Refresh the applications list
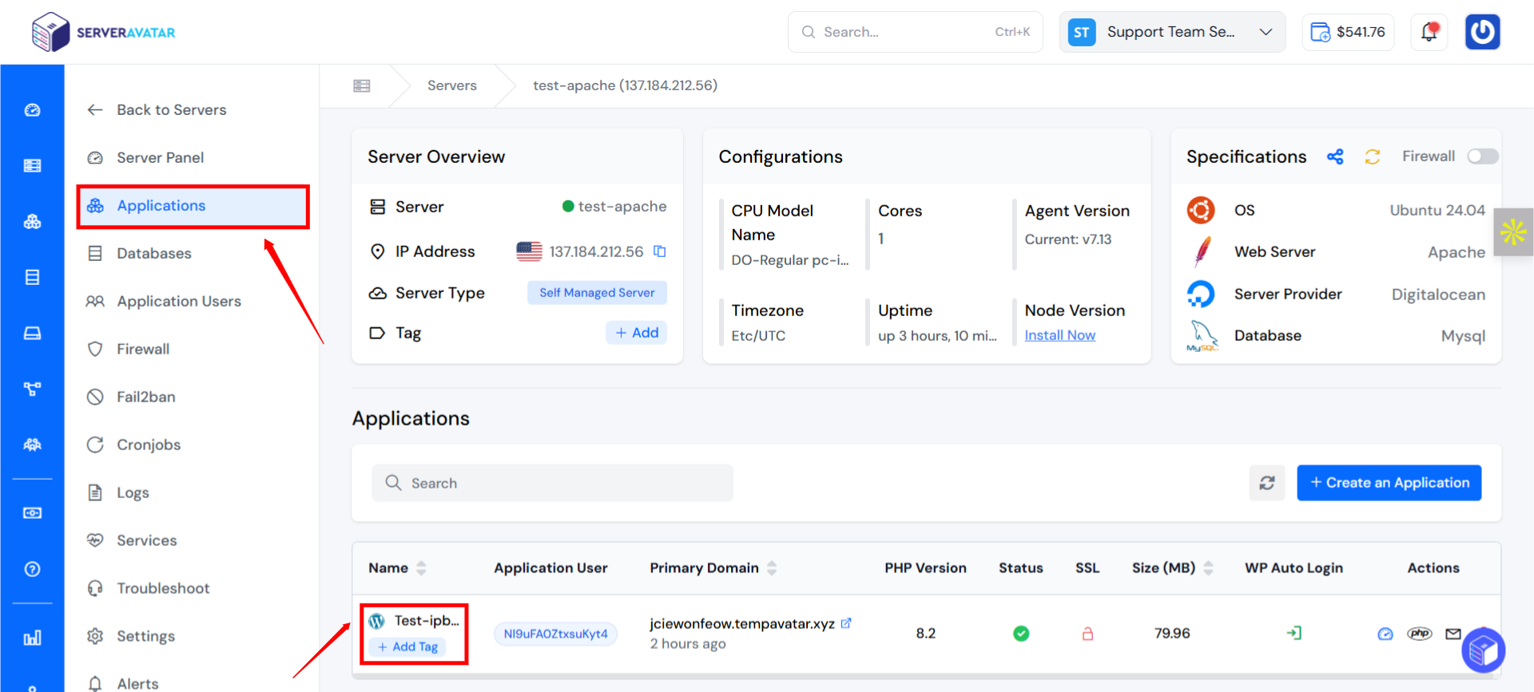The width and height of the screenshot is (1534, 692). tap(1267, 483)
